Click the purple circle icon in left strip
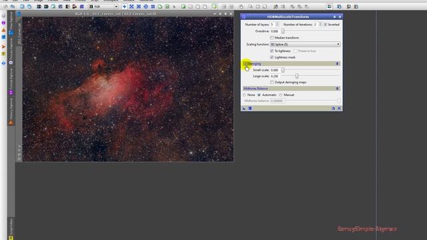 [x=3, y=23]
